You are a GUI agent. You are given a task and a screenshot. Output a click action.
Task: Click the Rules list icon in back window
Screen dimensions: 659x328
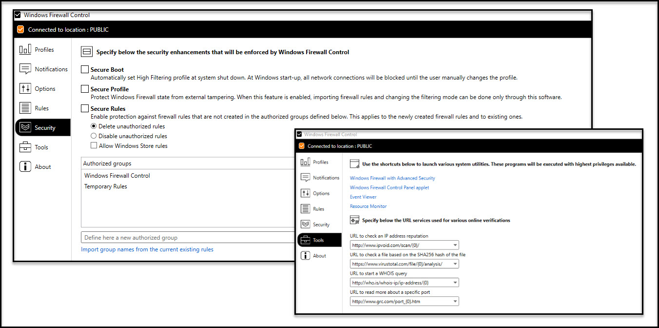click(25, 108)
